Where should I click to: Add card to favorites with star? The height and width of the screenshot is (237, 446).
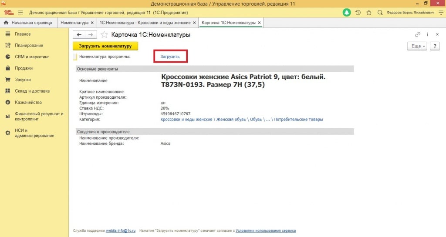(104, 35)
